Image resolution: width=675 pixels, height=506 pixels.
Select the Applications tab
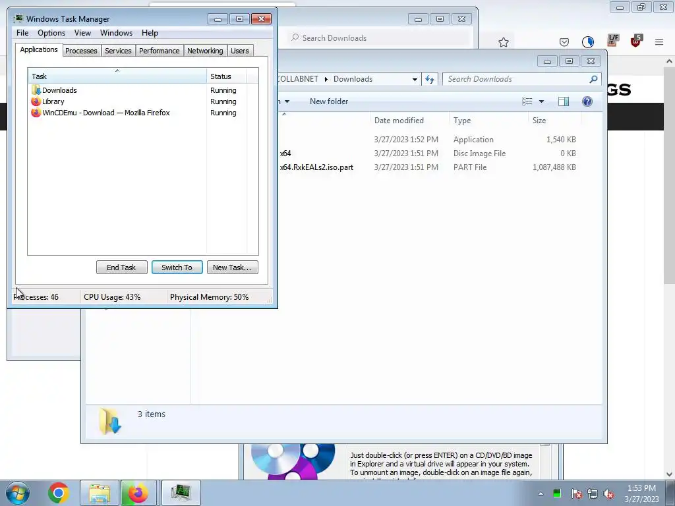coord(39,49)
